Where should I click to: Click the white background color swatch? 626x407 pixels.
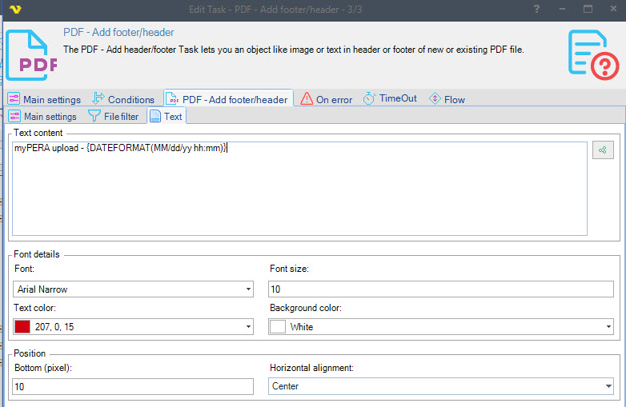tap(278, 327)
